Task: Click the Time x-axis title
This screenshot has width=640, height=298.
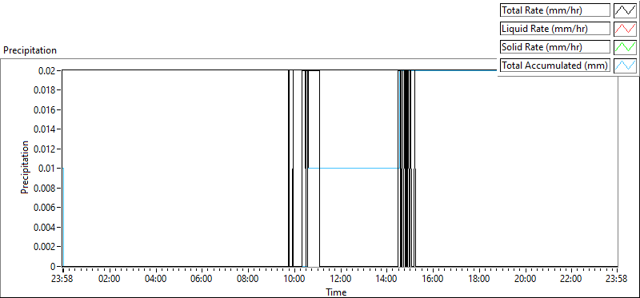Action: tap(336, 292)
